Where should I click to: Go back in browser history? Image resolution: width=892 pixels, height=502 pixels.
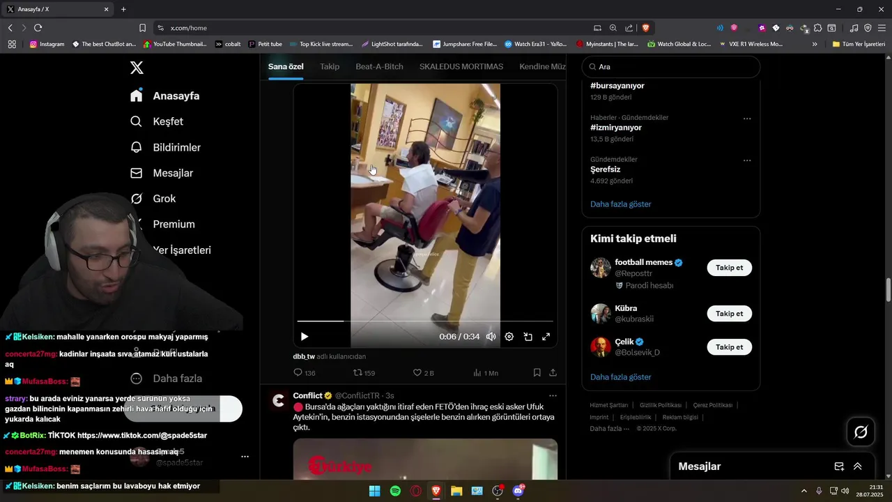[10, 28]
